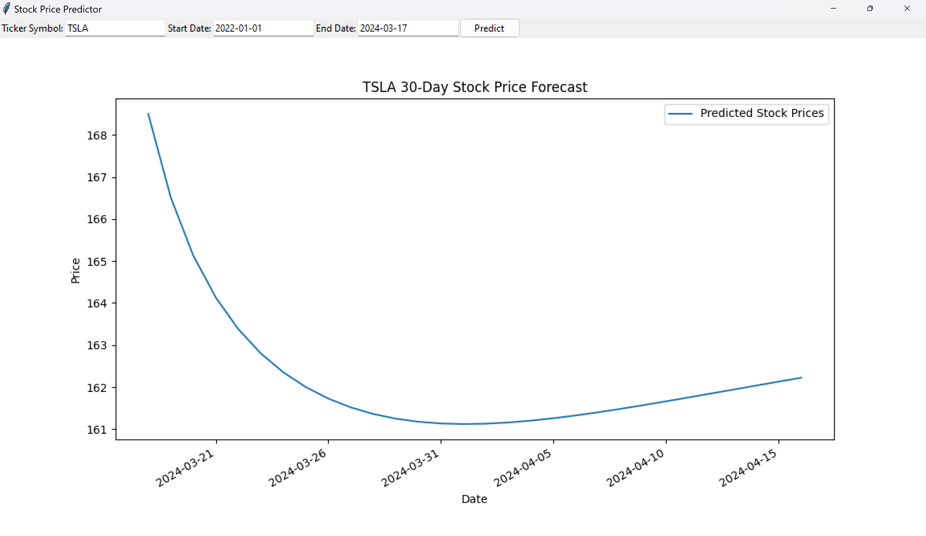This screenshot has width=926, height=536.
Task: Click the Date x-axis label
Action: pos(474,499)
